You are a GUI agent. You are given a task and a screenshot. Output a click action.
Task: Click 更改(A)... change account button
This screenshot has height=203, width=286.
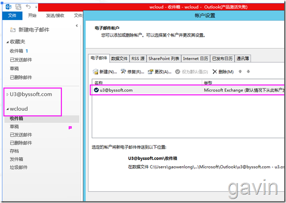(159, 72)
